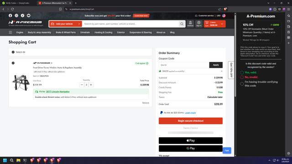Open A-Premium Facebook page icon

click(x=10, y=15)
